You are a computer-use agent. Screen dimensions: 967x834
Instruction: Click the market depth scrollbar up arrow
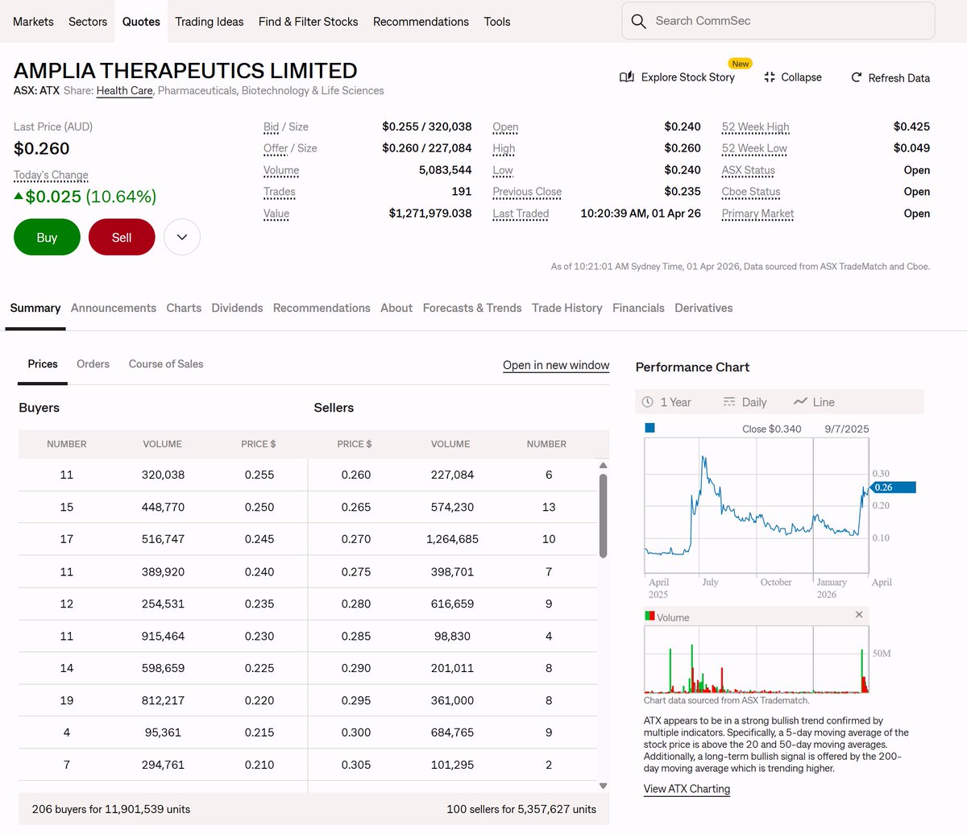[x=603, y=466]
